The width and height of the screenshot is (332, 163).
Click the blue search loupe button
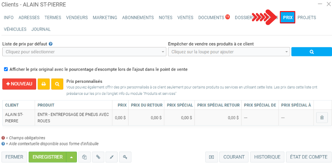coord(311,52)
